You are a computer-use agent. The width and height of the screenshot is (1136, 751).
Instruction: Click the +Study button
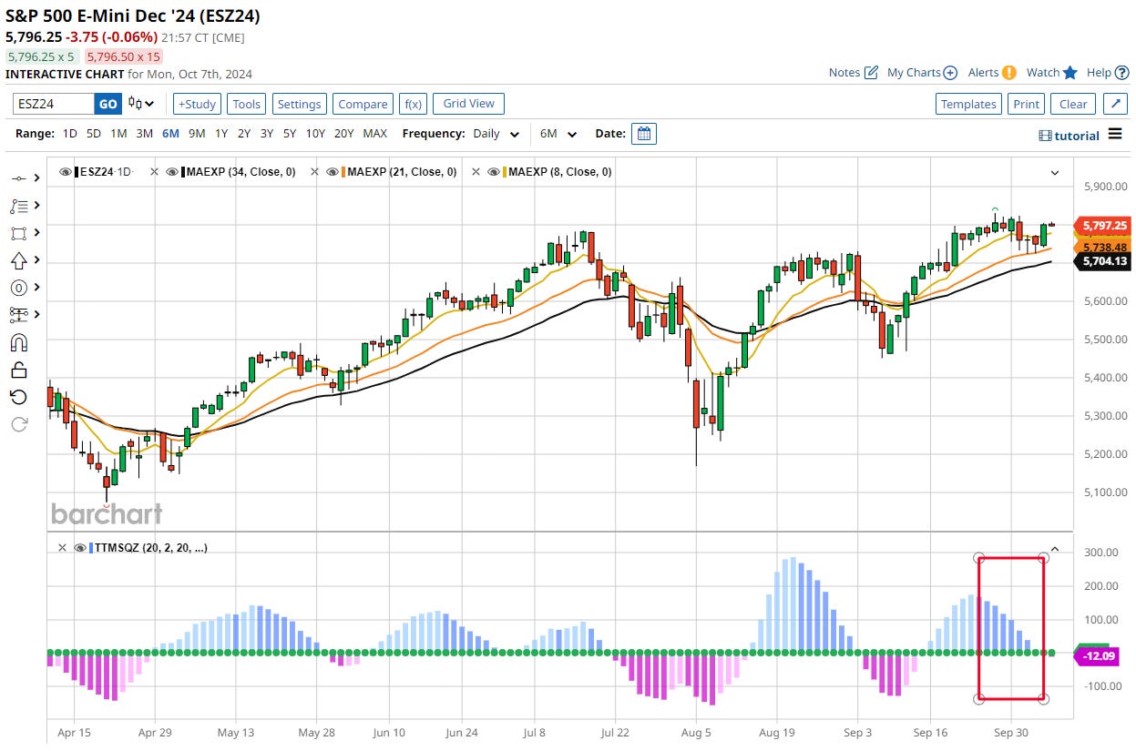coord(196,104)
